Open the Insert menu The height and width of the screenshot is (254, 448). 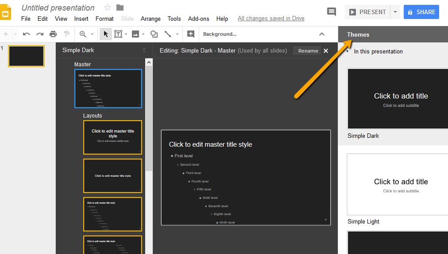coord(81,19)
